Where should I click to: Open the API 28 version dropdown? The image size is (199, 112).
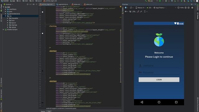(150, 8)
